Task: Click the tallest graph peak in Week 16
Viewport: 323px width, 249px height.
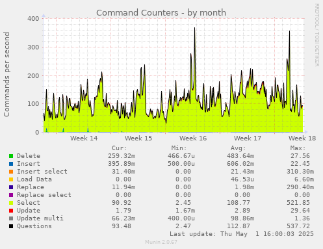Action: pos(194,28)
